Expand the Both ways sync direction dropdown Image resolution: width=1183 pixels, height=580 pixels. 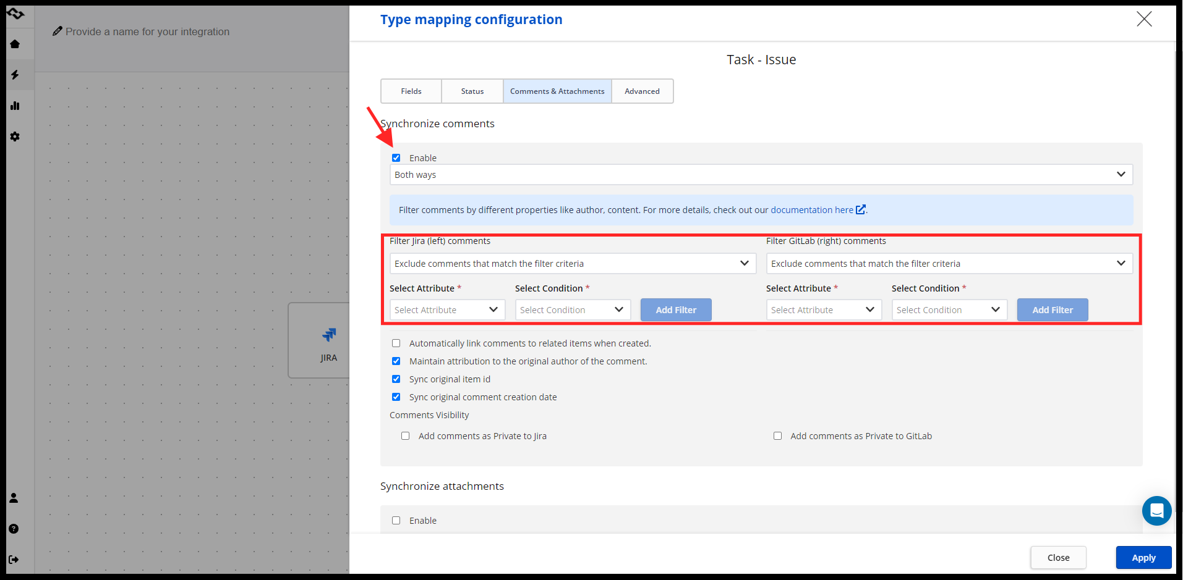tap(761, 175)
